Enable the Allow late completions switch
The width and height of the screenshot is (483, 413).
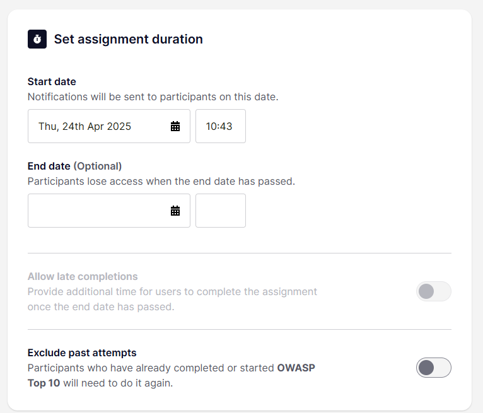(x=433, y=291)
